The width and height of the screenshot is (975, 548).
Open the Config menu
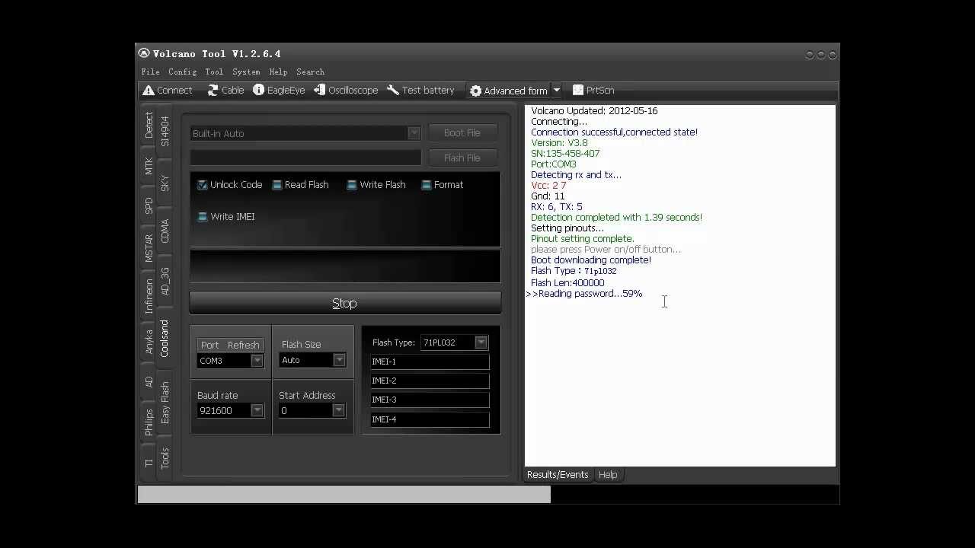(x=182, y=72)
